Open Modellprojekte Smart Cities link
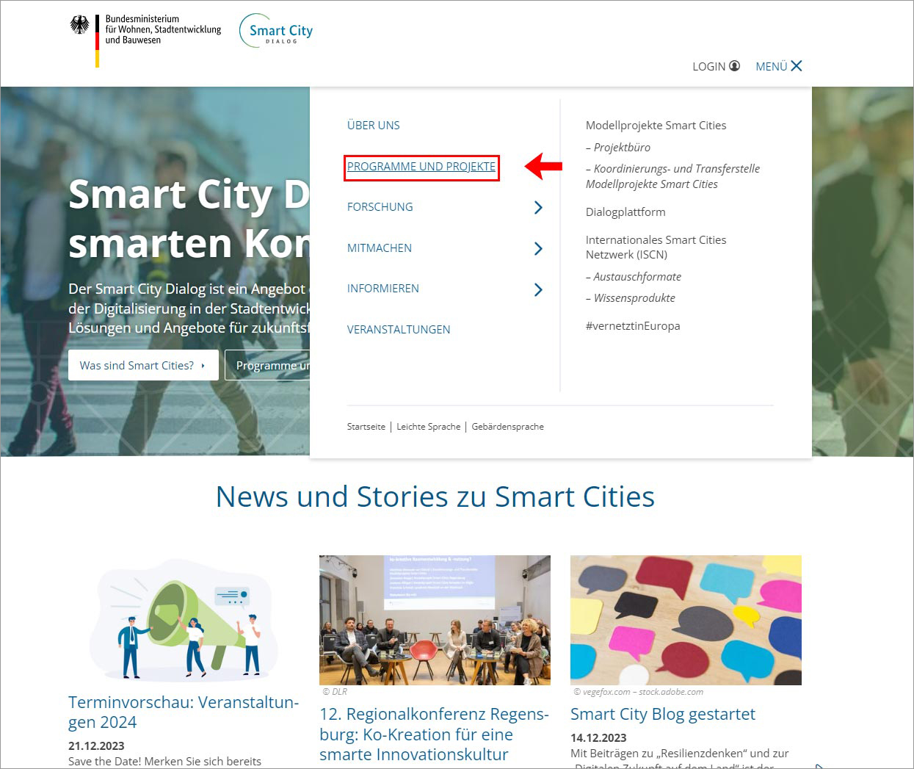This screenshot has height=769, width=914. [x=656, y=126]
